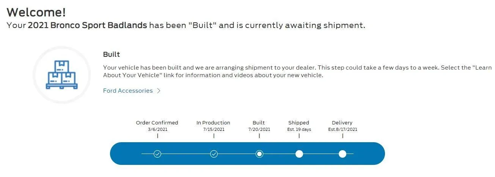
Task: Click the Delivery step white dot
Action: (343, 154)
